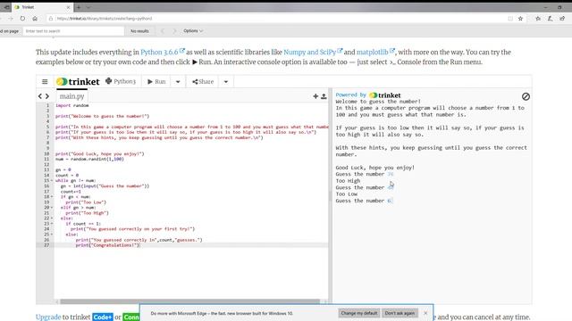Select the Trinket browser tab

click(42, 7)
